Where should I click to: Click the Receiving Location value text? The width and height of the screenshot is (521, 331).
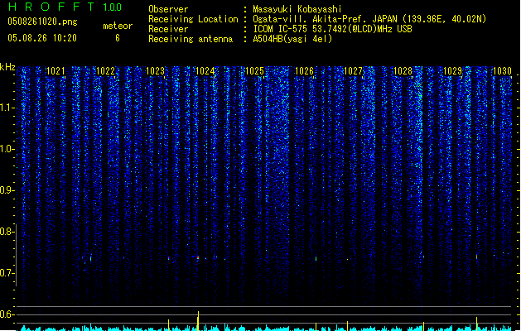coord(369,19)
